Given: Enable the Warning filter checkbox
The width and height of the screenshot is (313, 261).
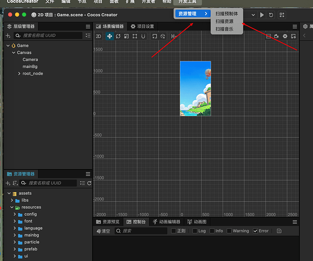Looking at the screenshot, I should tap(229, 231).
